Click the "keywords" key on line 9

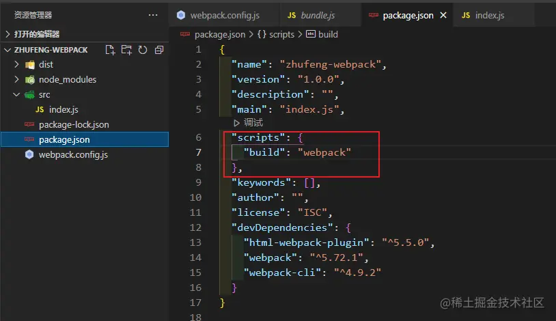click(x=261, y=182)
